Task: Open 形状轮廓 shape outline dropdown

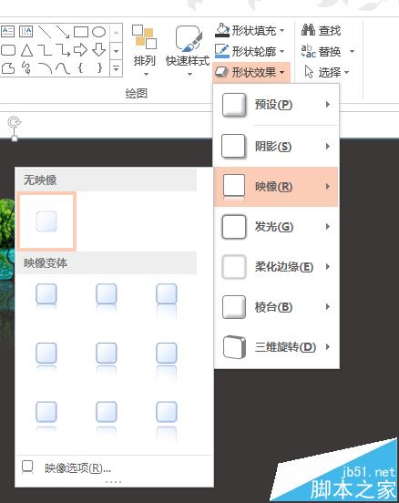Action: (250, 51)
